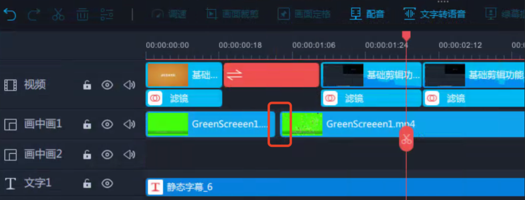Select the second GreenScreeen1.mp4 clip
The image size is (525, 200).
coord(402,124)
